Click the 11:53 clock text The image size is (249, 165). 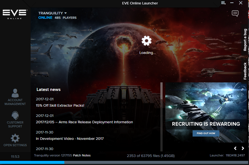(15, 157)
